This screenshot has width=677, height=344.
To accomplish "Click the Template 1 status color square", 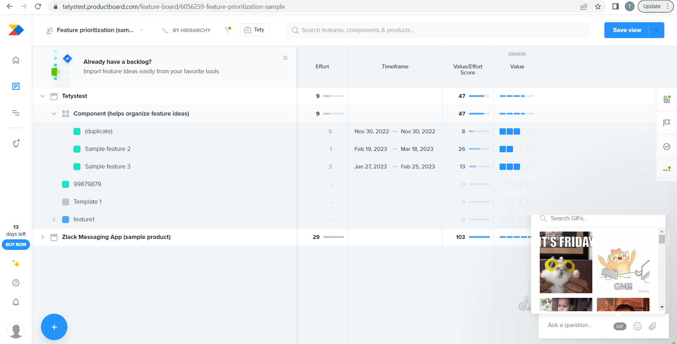I will (x=66, y=202).
